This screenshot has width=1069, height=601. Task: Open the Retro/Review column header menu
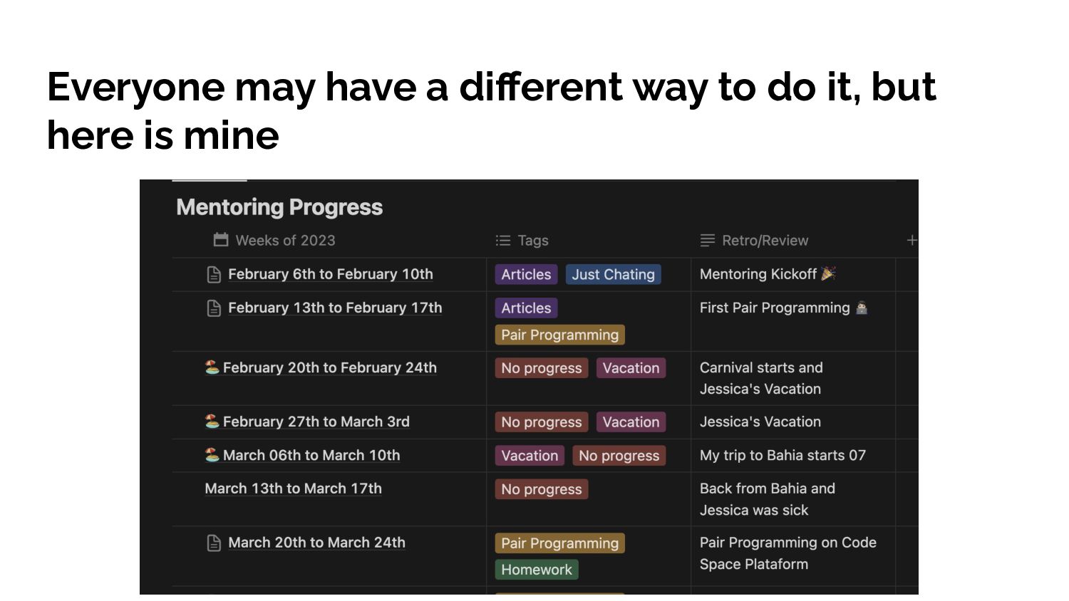(765, 241)
